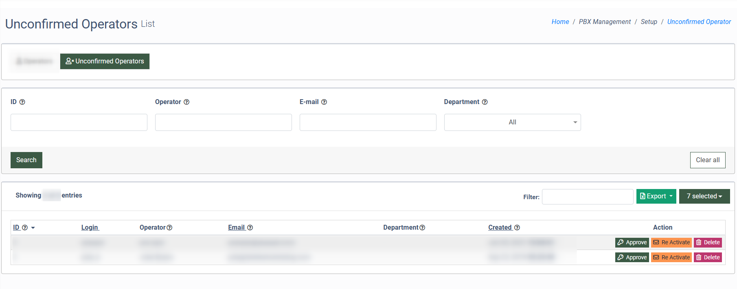Re Activate the first operator row
The width and height of the screenshot is (737, 289).
click(671, 243)
